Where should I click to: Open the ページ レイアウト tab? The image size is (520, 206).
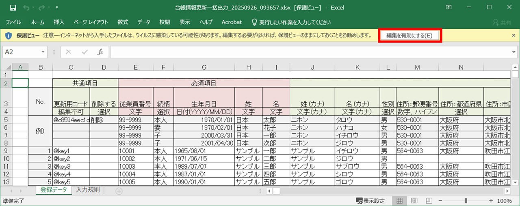coord(91,22)
